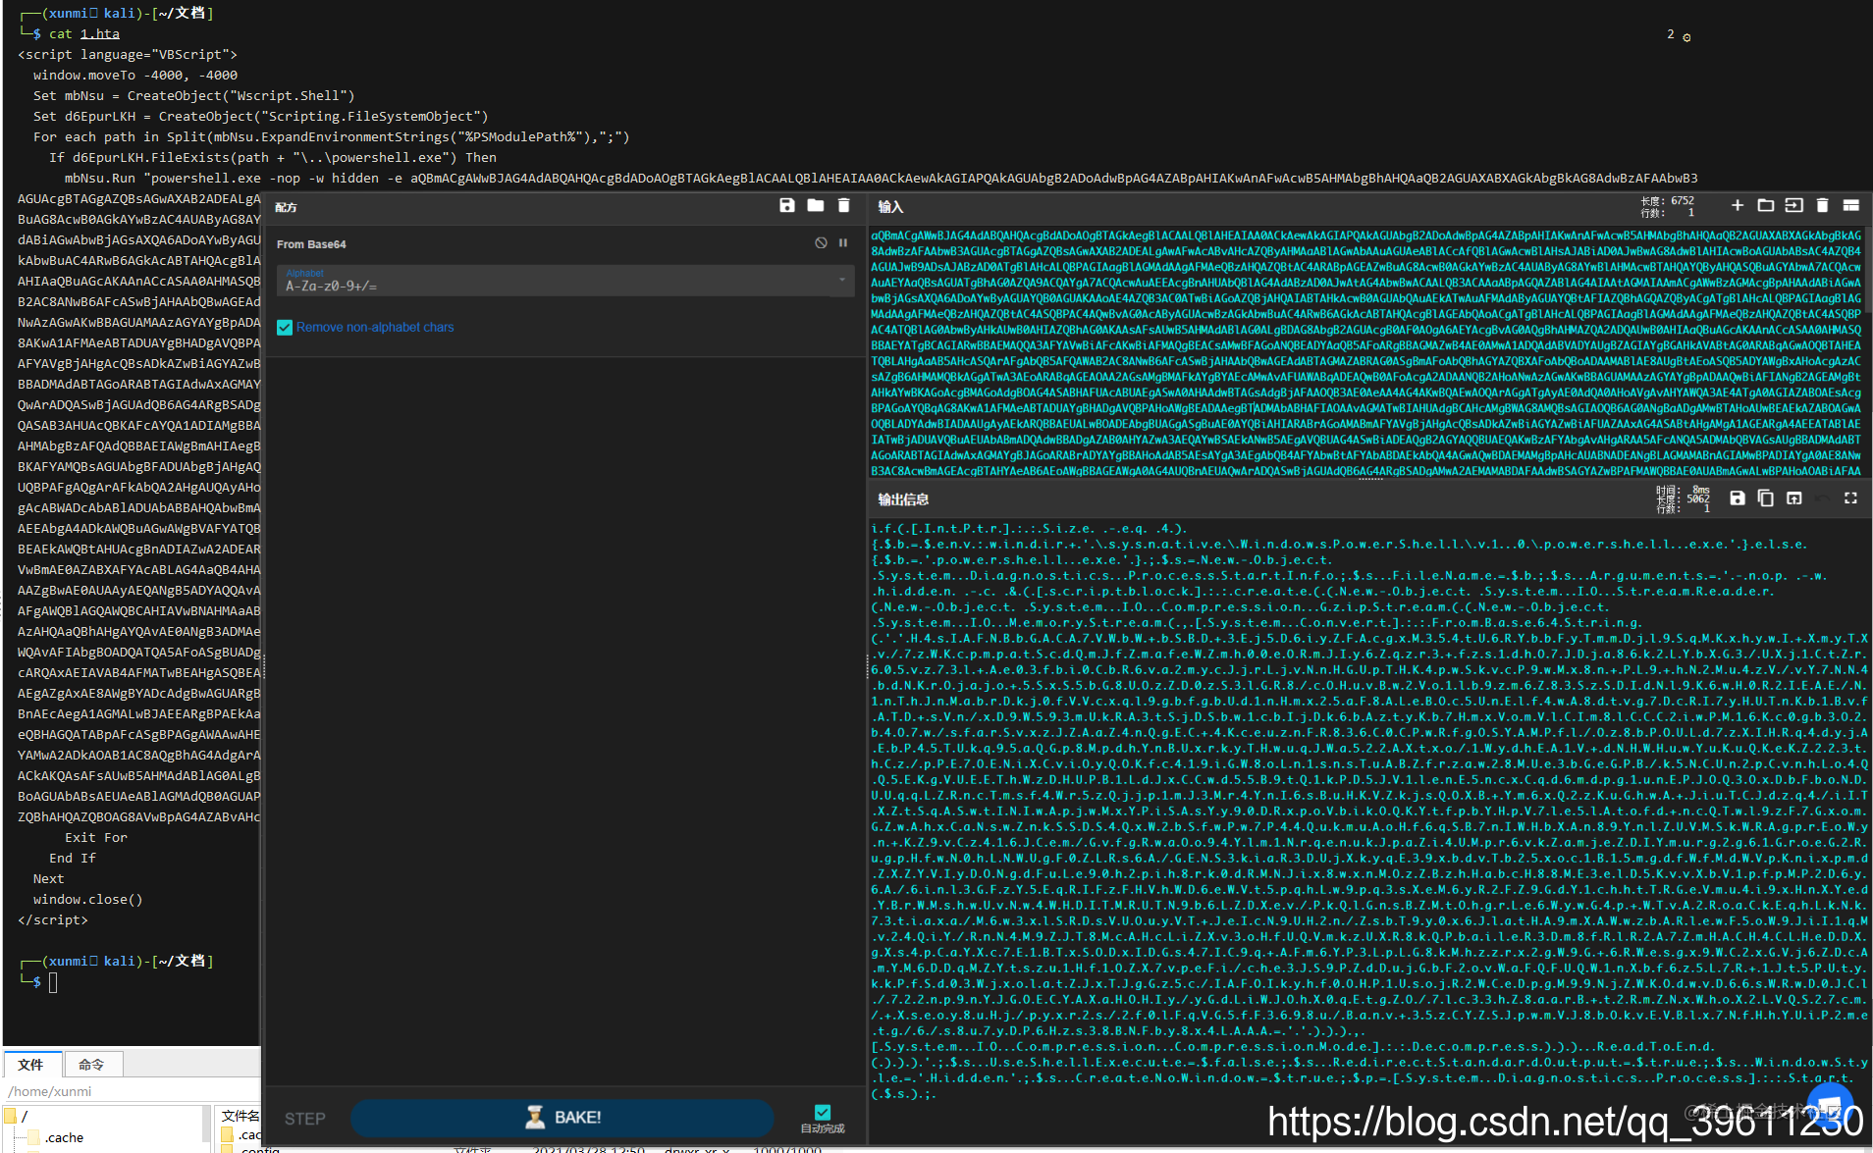Click the output time 8ms stat
The image size is (1873, 1153).
[x=1684, y=490]
